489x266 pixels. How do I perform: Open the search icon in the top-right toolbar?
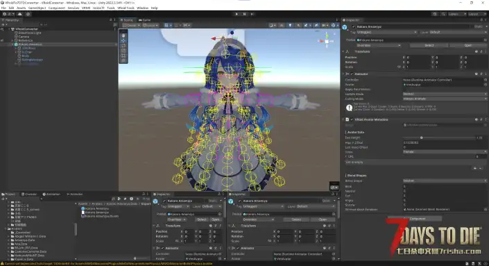443,14
